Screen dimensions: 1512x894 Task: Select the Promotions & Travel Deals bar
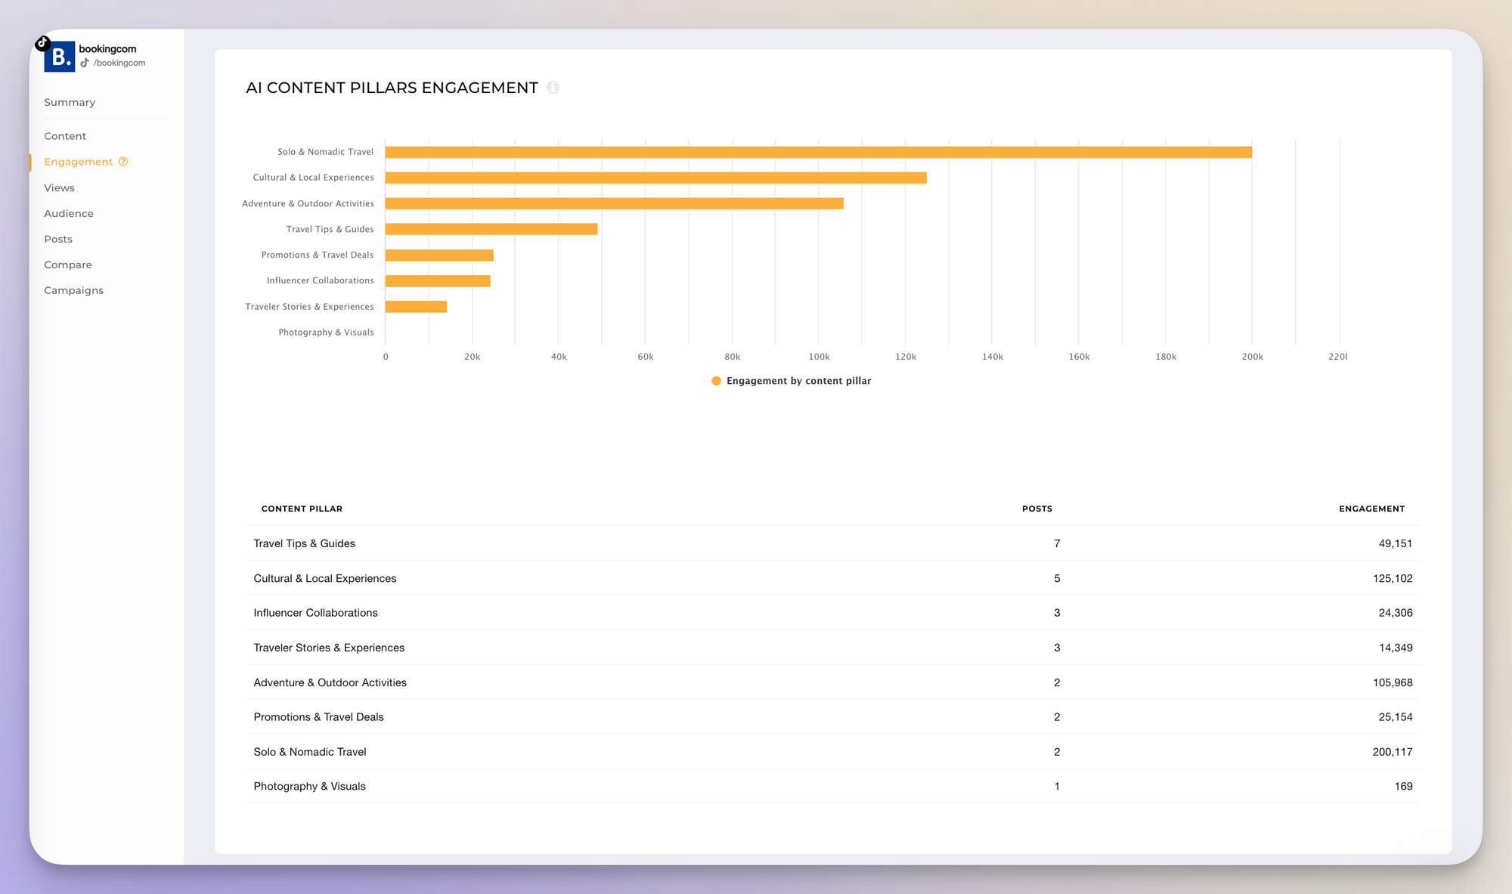[439, 255]
